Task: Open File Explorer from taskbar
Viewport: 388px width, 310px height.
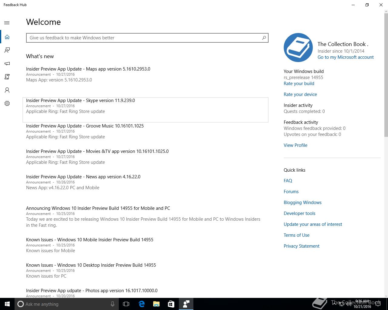Action: [156, 304]
